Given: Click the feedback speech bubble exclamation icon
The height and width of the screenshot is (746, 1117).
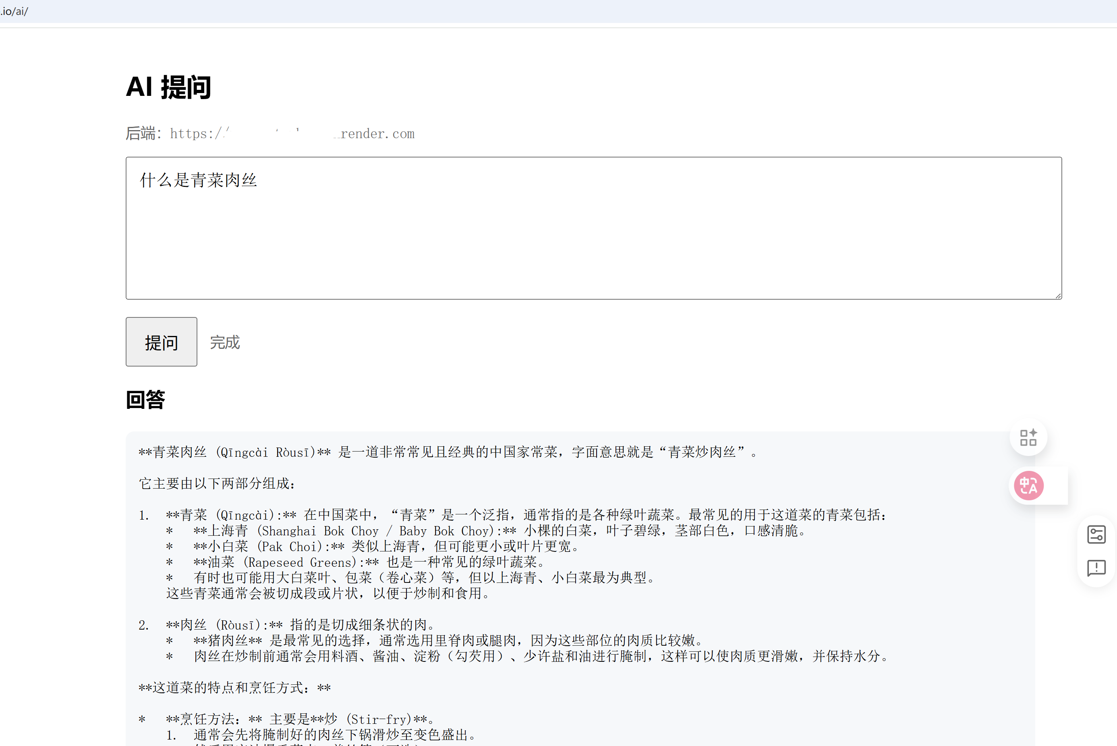Looking at the screenshot, I should (x=1096, y=568).
